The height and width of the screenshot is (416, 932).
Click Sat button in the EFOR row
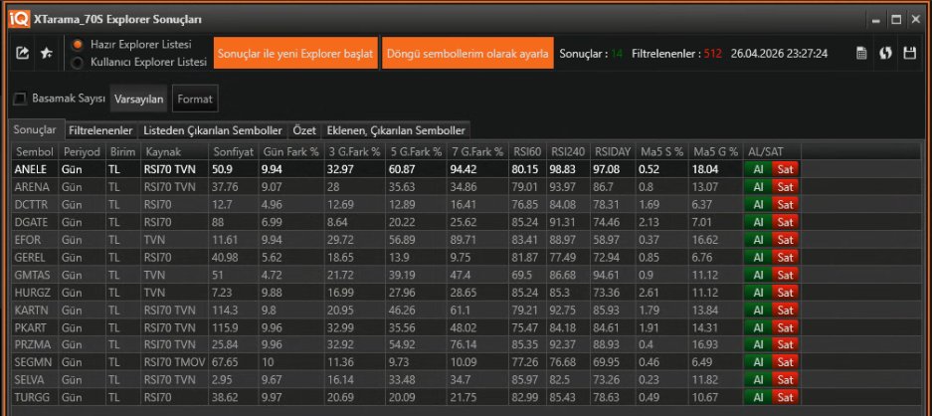[785, 240]
